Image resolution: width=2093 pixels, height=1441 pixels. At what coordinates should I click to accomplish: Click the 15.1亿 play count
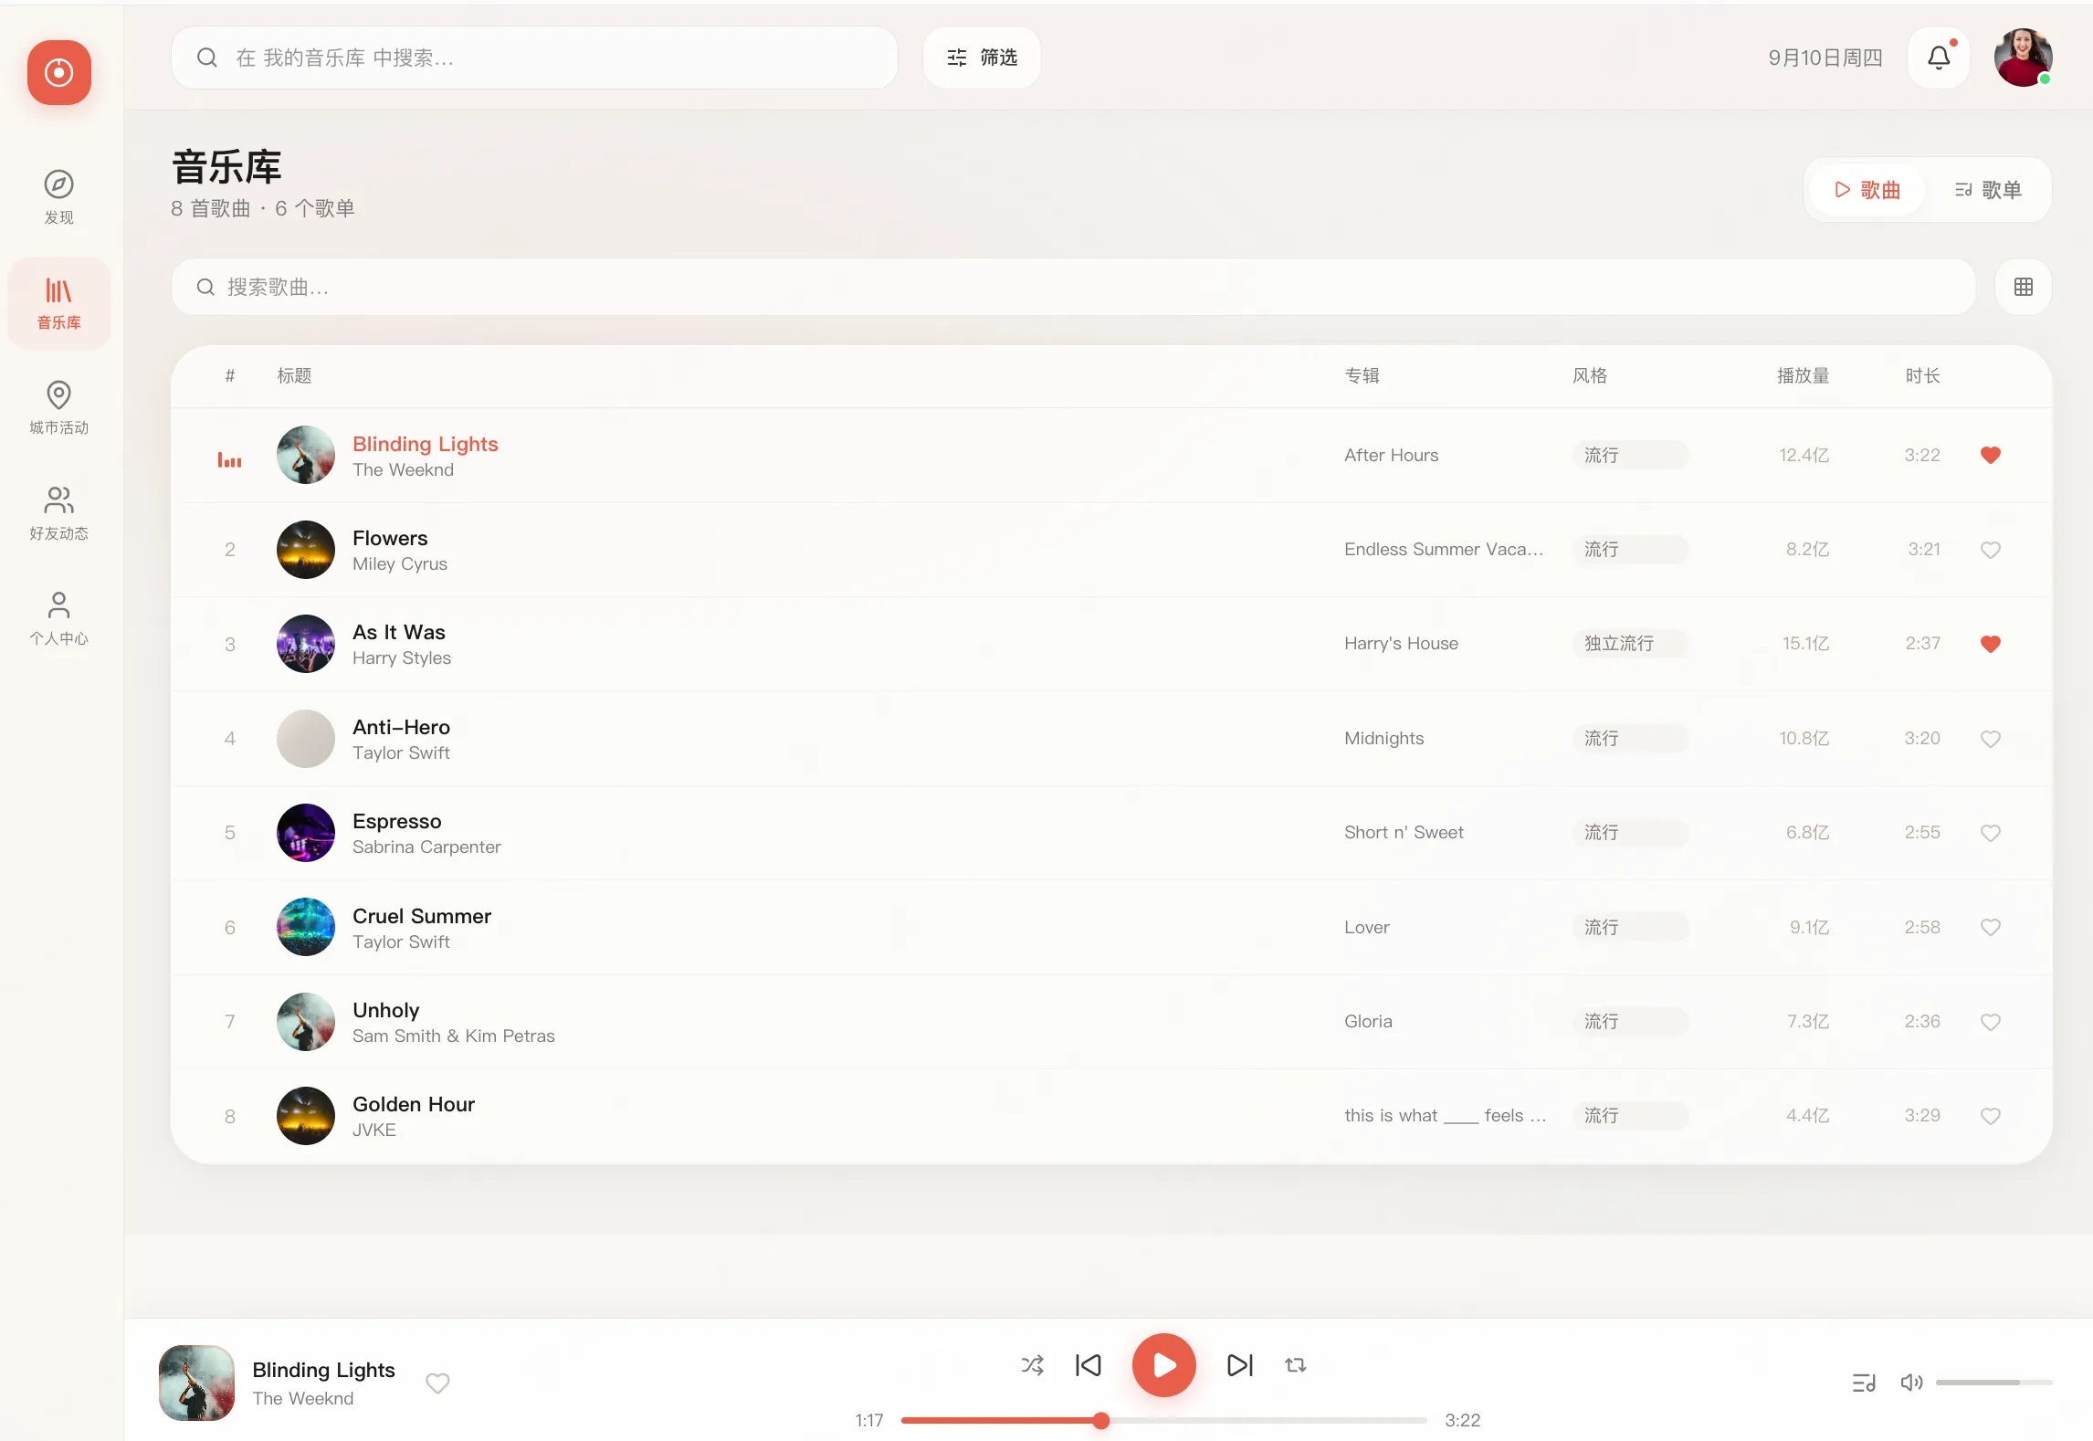(x=1805, y=644)
